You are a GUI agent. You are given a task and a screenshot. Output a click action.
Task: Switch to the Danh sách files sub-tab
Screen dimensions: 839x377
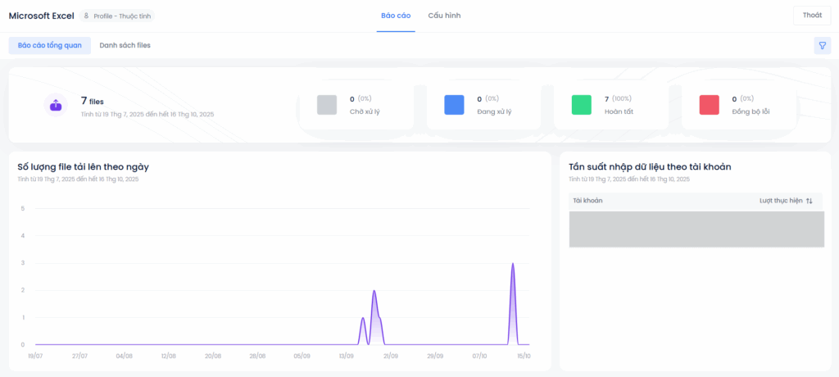125,45
